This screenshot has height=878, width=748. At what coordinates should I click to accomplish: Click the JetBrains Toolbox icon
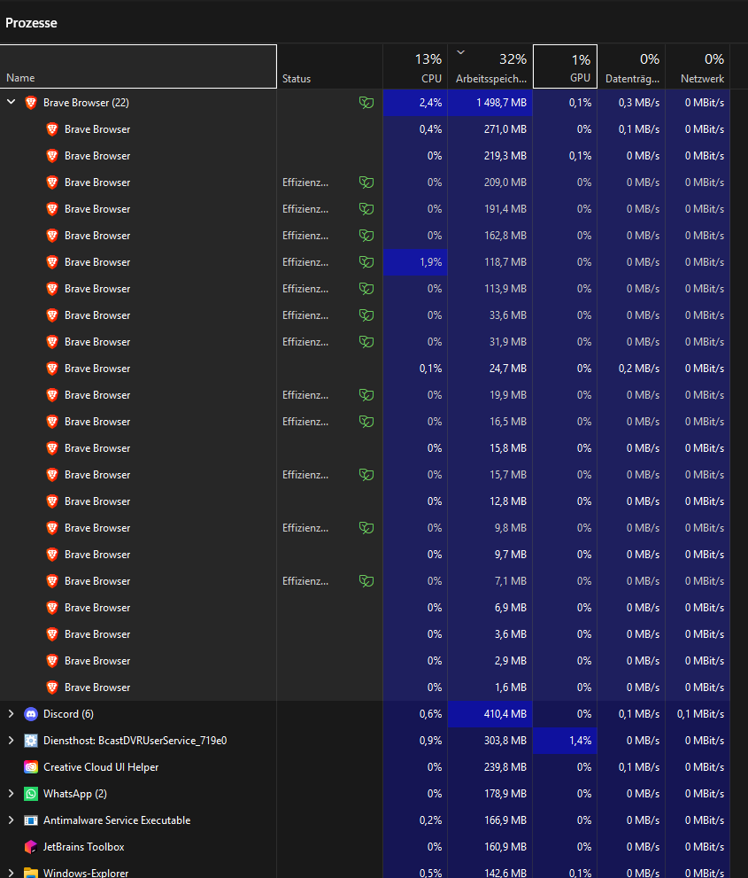point(31,847)
